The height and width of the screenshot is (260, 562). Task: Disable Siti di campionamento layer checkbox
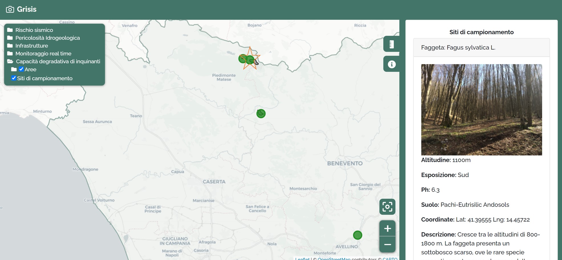(x=13, y=78)
